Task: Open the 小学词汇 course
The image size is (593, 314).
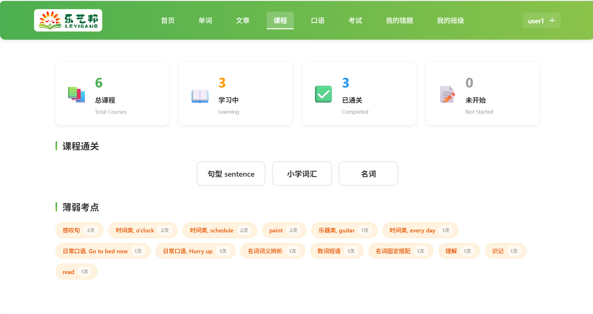Action: click(x=302, y=174)
